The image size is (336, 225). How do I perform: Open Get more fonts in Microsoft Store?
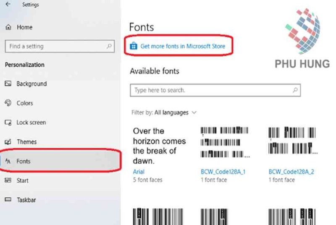click(183, 46)
